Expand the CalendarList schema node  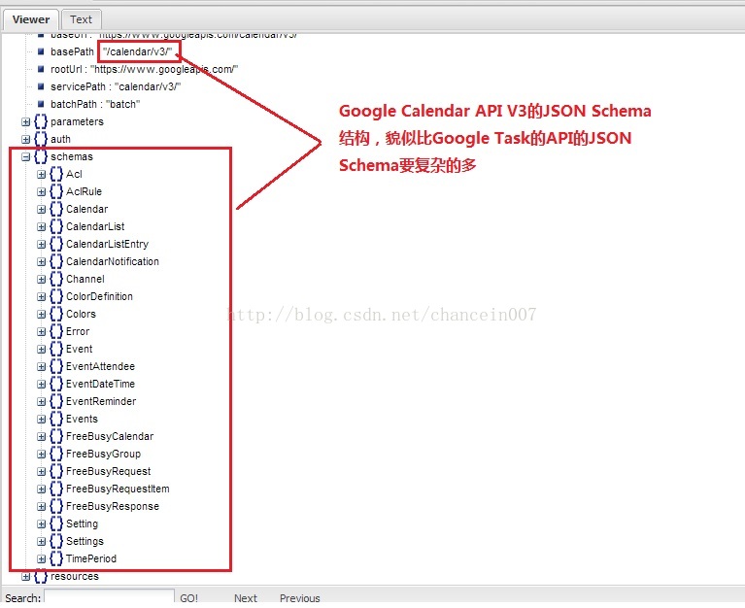click(42, 227)
